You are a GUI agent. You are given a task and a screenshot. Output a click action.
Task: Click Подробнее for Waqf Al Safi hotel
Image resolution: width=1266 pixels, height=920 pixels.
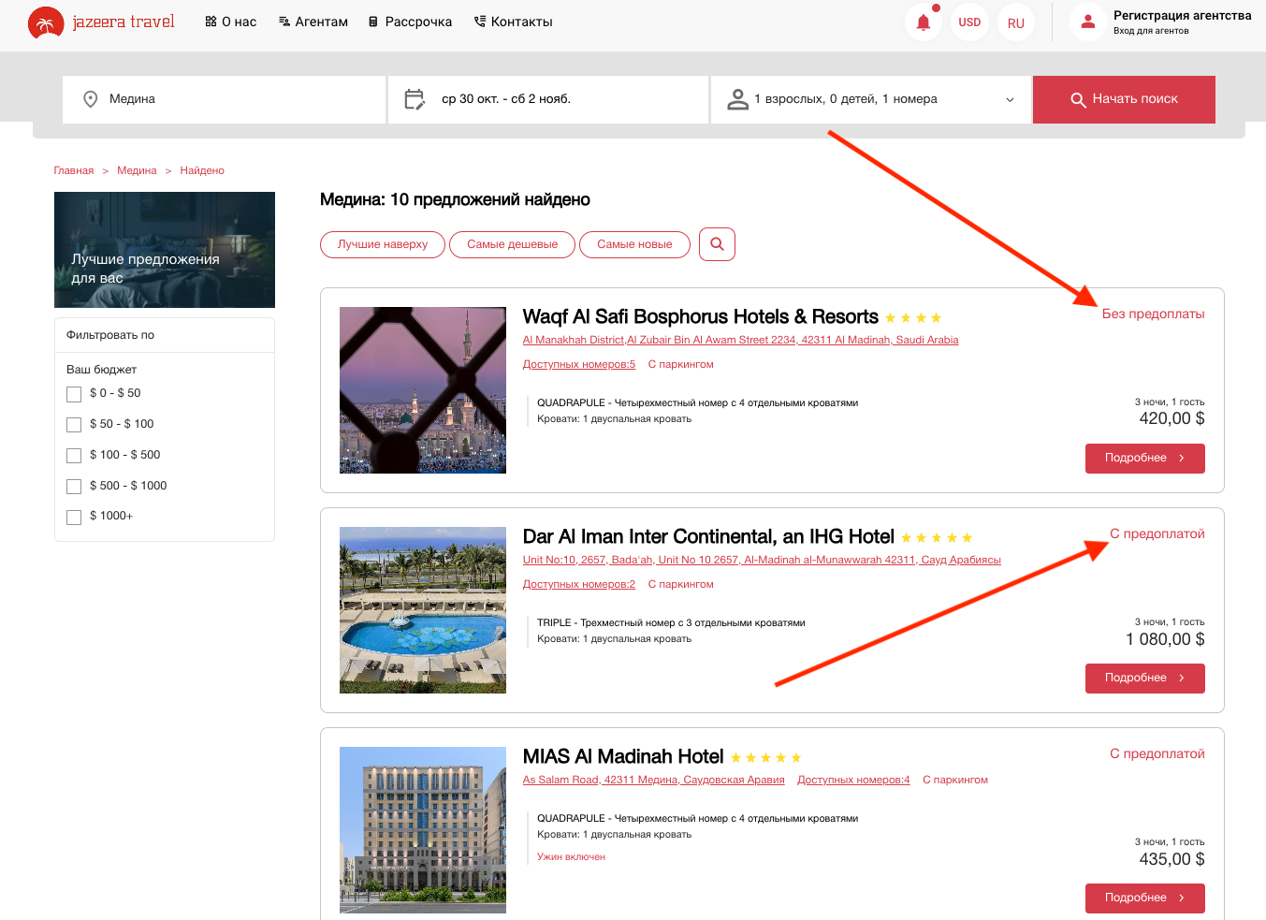tap(1144, 459)
